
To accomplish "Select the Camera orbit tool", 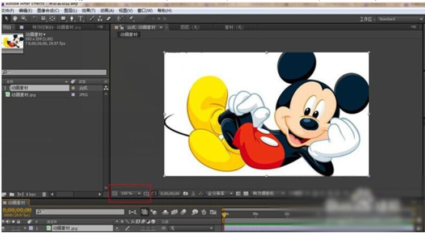I will tap(44, 19).
